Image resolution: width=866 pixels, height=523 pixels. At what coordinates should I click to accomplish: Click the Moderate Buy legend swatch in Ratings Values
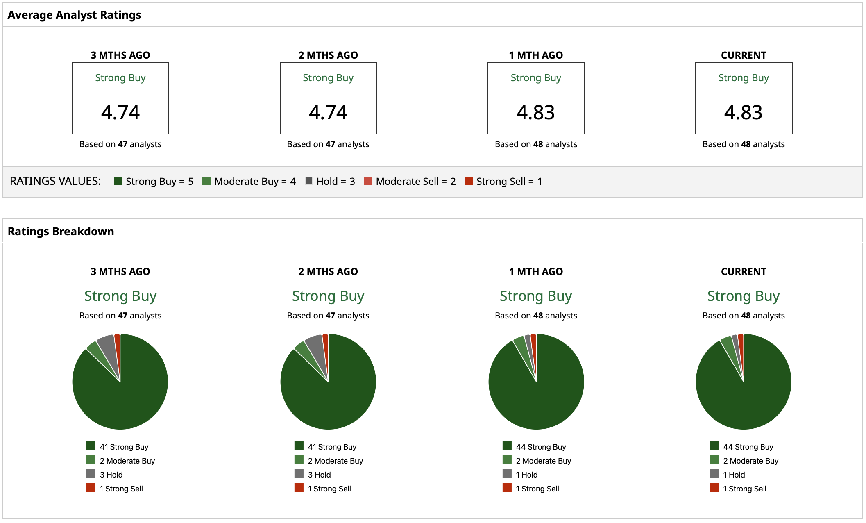206,181
